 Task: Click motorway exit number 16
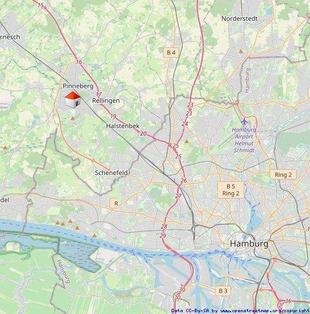[79, 62]
